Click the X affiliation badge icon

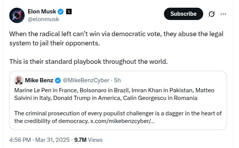click(x=69, y=12)
